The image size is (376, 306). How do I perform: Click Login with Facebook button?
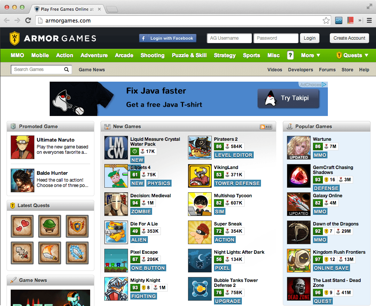(168, 38)
